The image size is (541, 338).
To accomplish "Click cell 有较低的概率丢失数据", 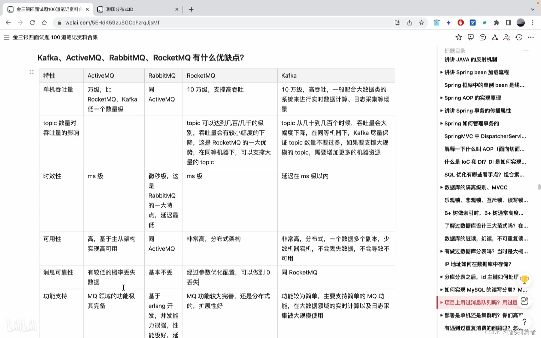I will pyautogui.click(x=114, y=277).
